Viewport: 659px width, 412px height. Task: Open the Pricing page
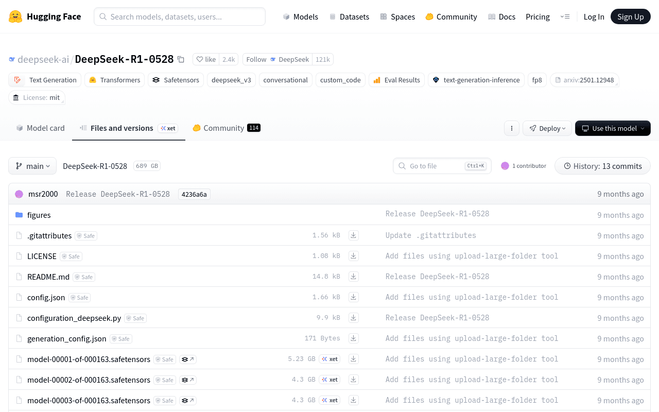[x=537, y=16]
